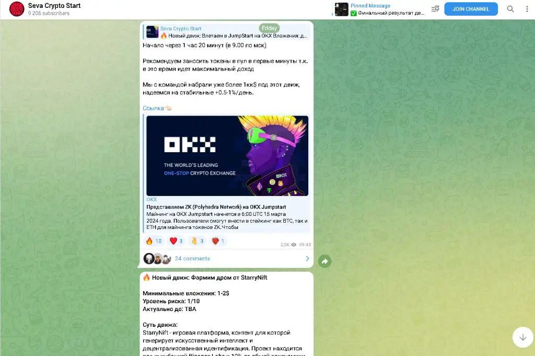Open the OKX site name link

pos(152,199)
